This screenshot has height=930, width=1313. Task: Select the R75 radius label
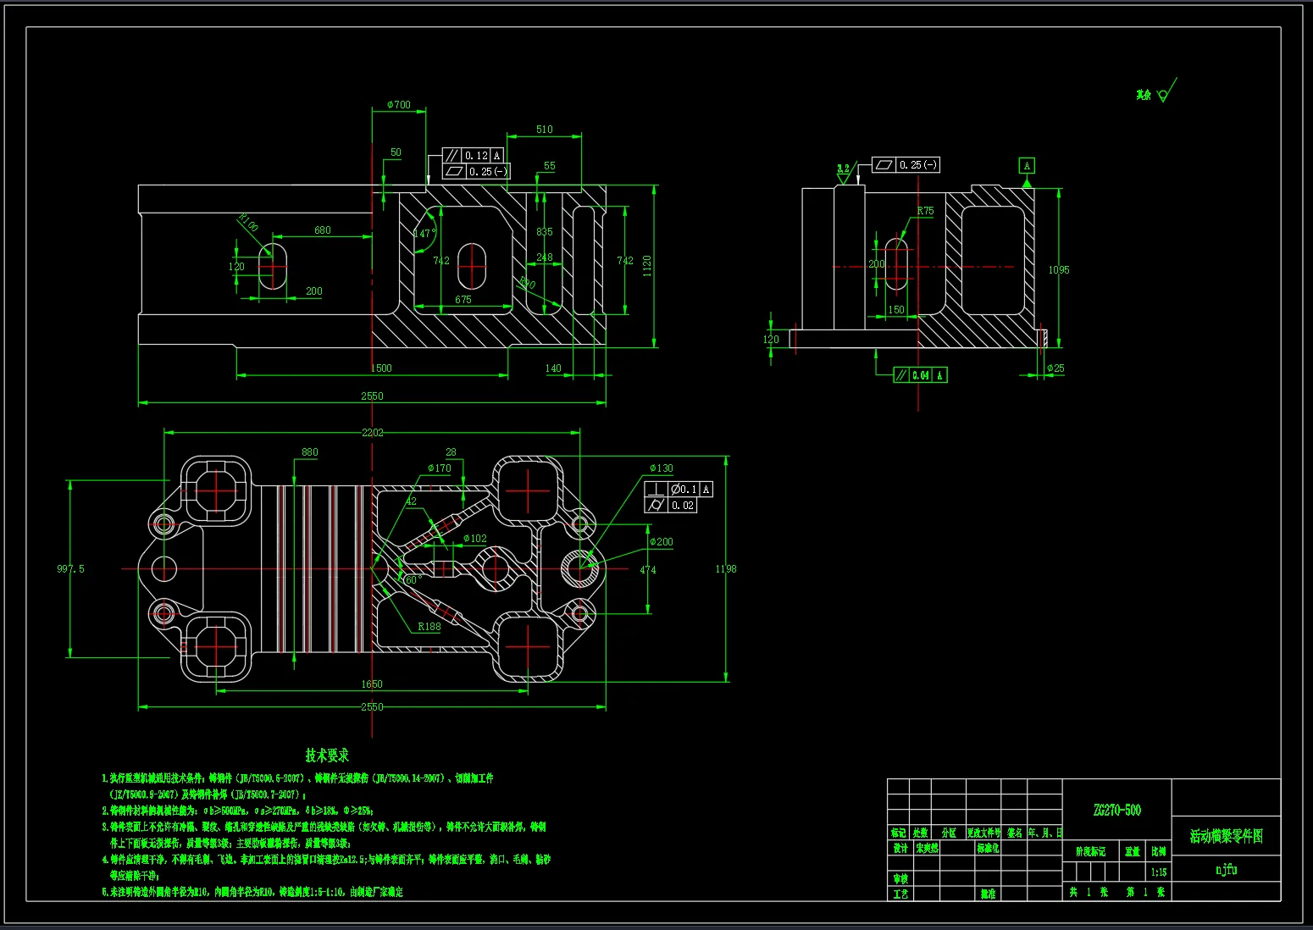click(925, 212)
